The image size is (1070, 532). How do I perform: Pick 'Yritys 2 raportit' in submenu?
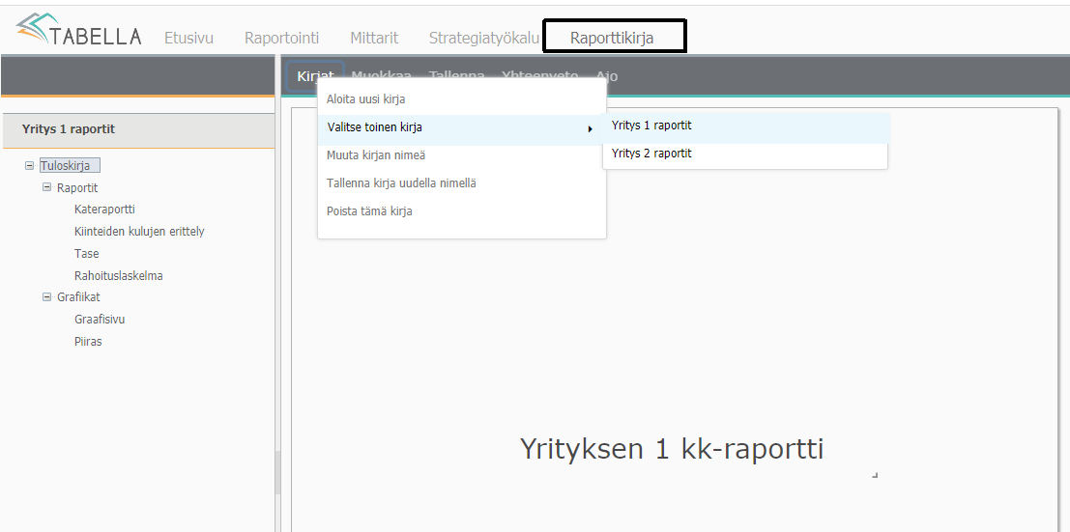651,154
